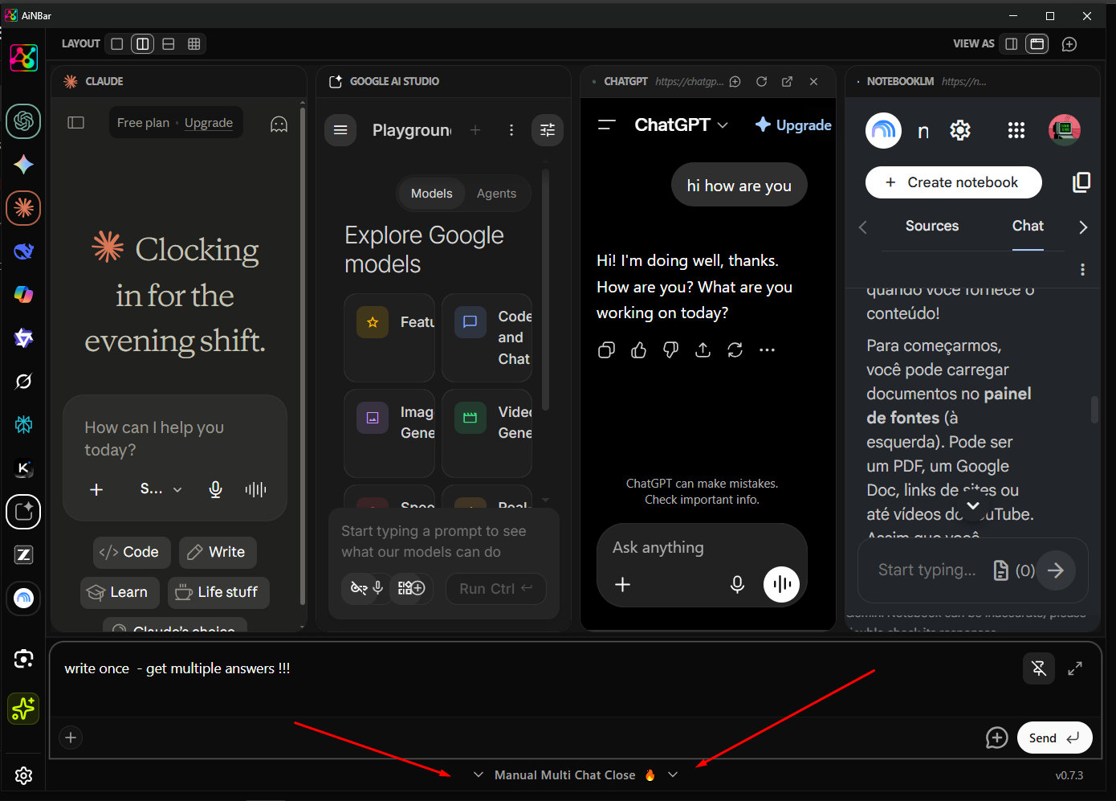Open the Sources tab in NotebookLM

pyautogui.click(x=932, y=226)
